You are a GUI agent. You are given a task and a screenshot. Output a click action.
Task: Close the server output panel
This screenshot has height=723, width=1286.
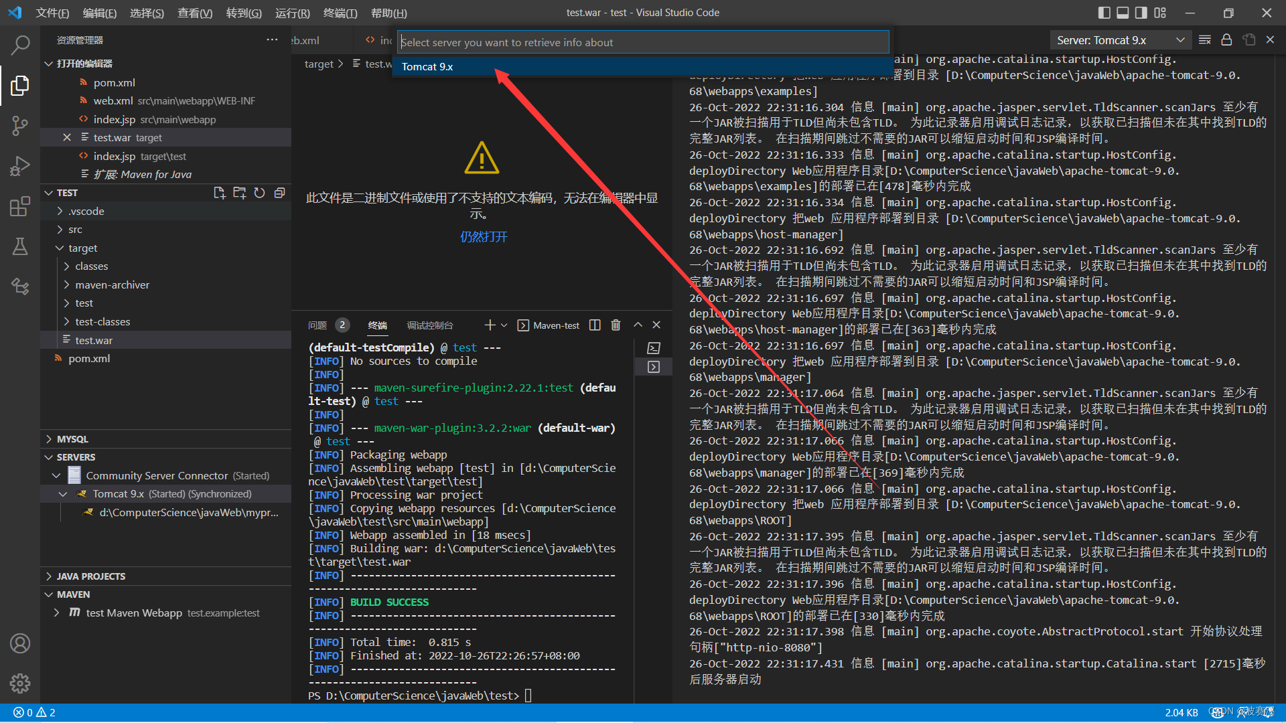pyautogui.click(x=1270, y=40)
